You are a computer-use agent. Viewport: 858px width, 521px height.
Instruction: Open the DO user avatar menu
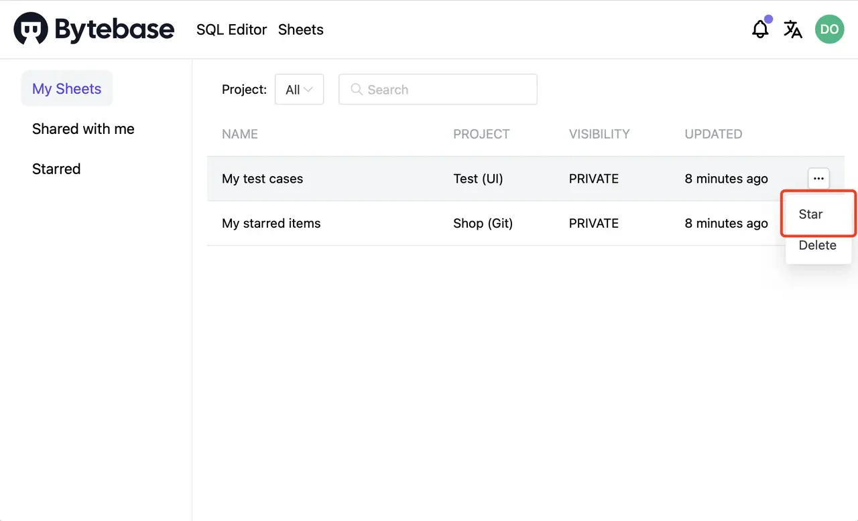[829, 29]
